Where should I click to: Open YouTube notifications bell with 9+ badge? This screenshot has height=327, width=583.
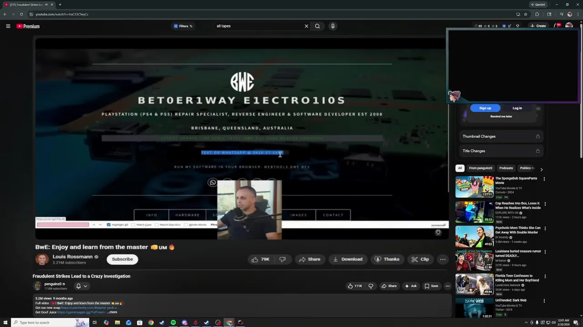[556, 26]
